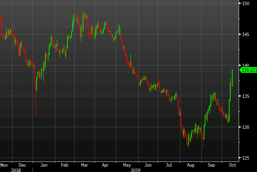Select the Dec month label
Screen dimensions: 257x172
coord(22,165)
